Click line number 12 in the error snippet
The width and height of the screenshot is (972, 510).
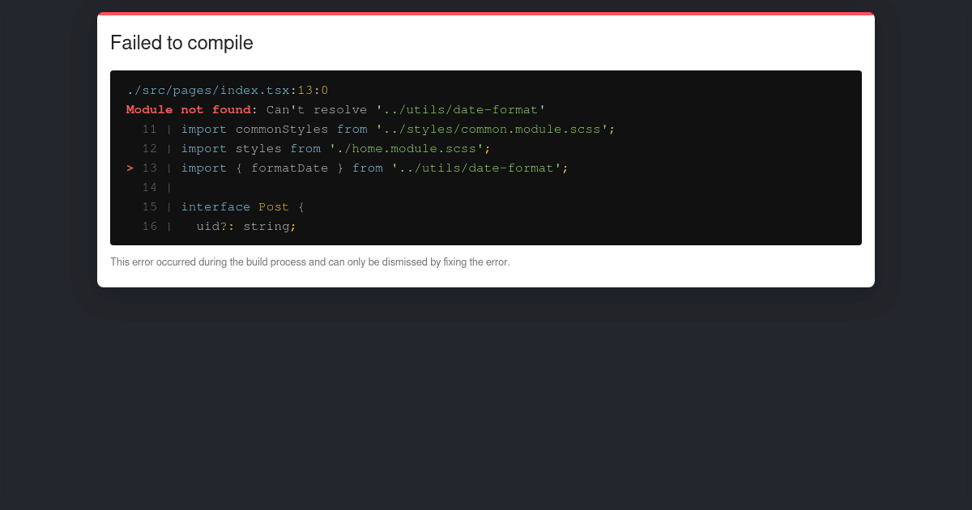pos(150,148)
